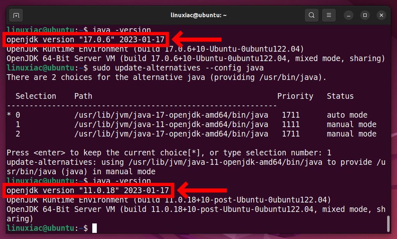Click the sudo update-alternatives command text
The height and width of the screenshot is (239, 397).
coord(178,68)
